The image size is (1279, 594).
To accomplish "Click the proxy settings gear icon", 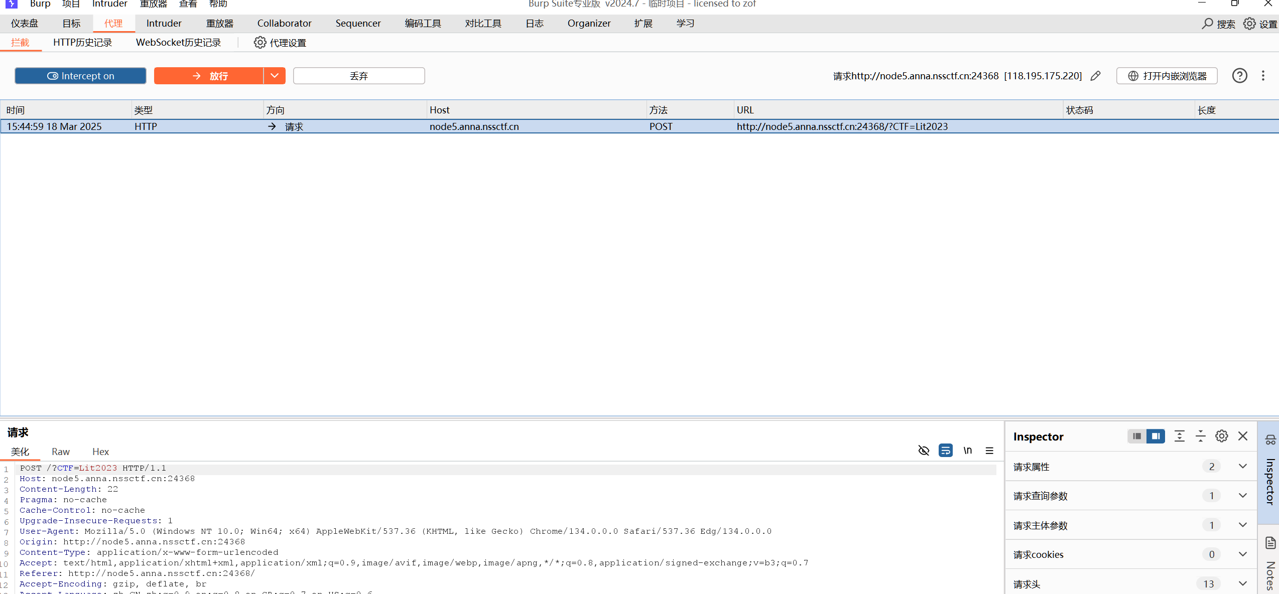I will (260, 43).
